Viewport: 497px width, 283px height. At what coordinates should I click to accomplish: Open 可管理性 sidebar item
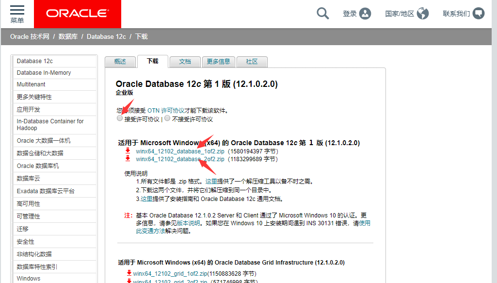[54, 216]
